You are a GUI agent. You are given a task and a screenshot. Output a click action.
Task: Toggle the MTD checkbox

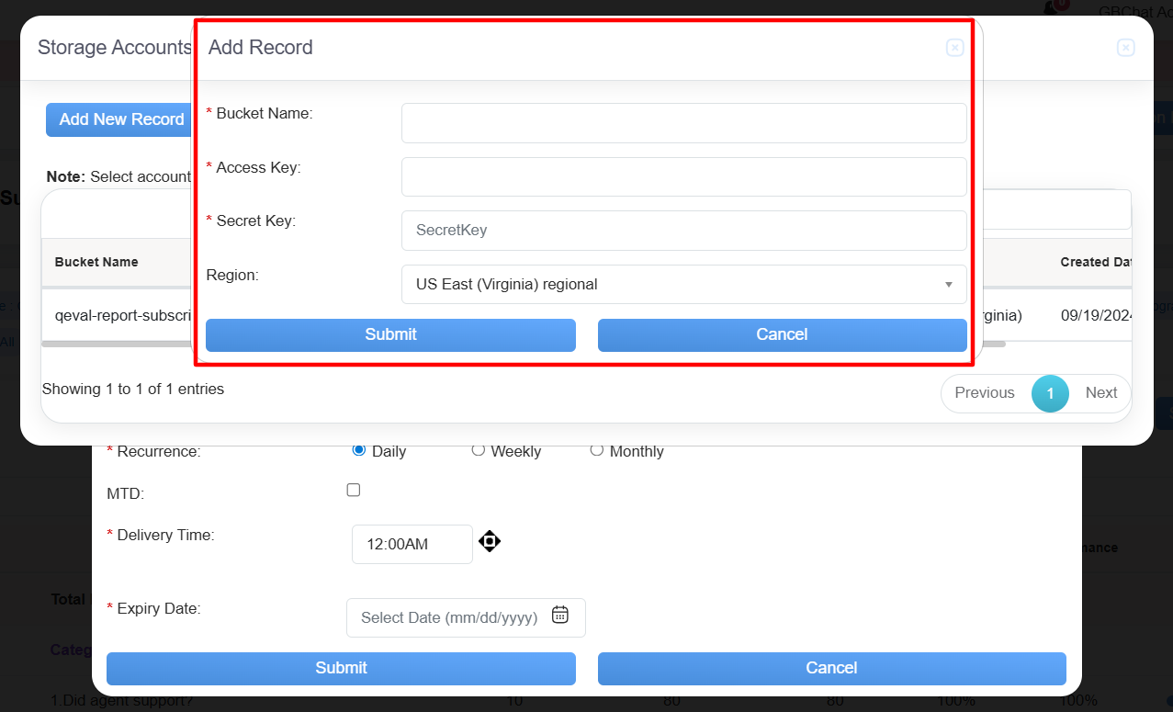click(x=353, y=491)
